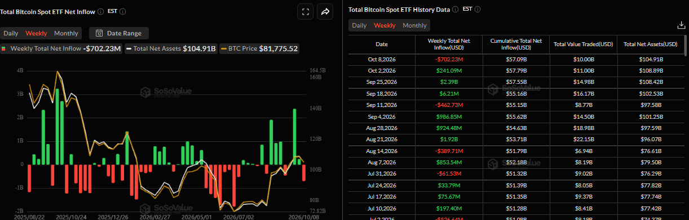Click the $986.85M weekly inflow value
Screen dimensions: 689x220
pyautogui.click(x=449, y=116)
